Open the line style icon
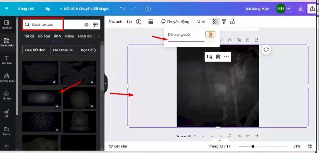The width and height of the screenshot is (319, 153). tap(151, 22)
